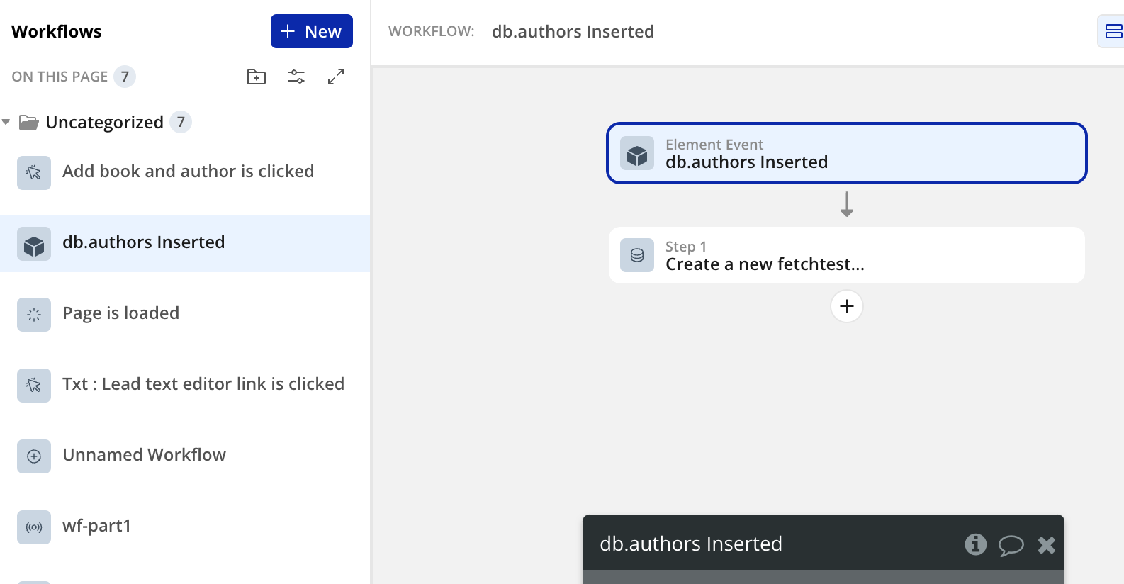Create a new folder icon
This screenshot has height=584, width=1124.
[x=257, y=77]
